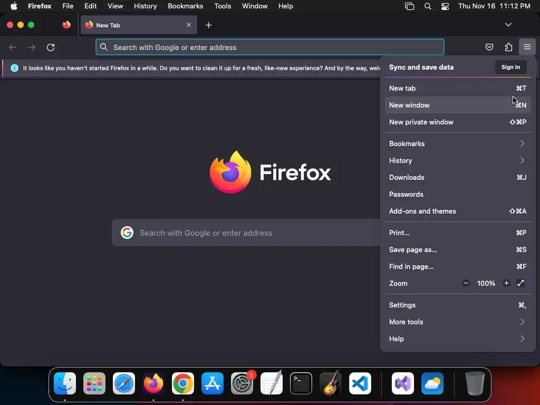Image resolution: width=540 pixels, height=405 pixels.
Task: Decrease zoom with the minus button
Action: [466, 283]
